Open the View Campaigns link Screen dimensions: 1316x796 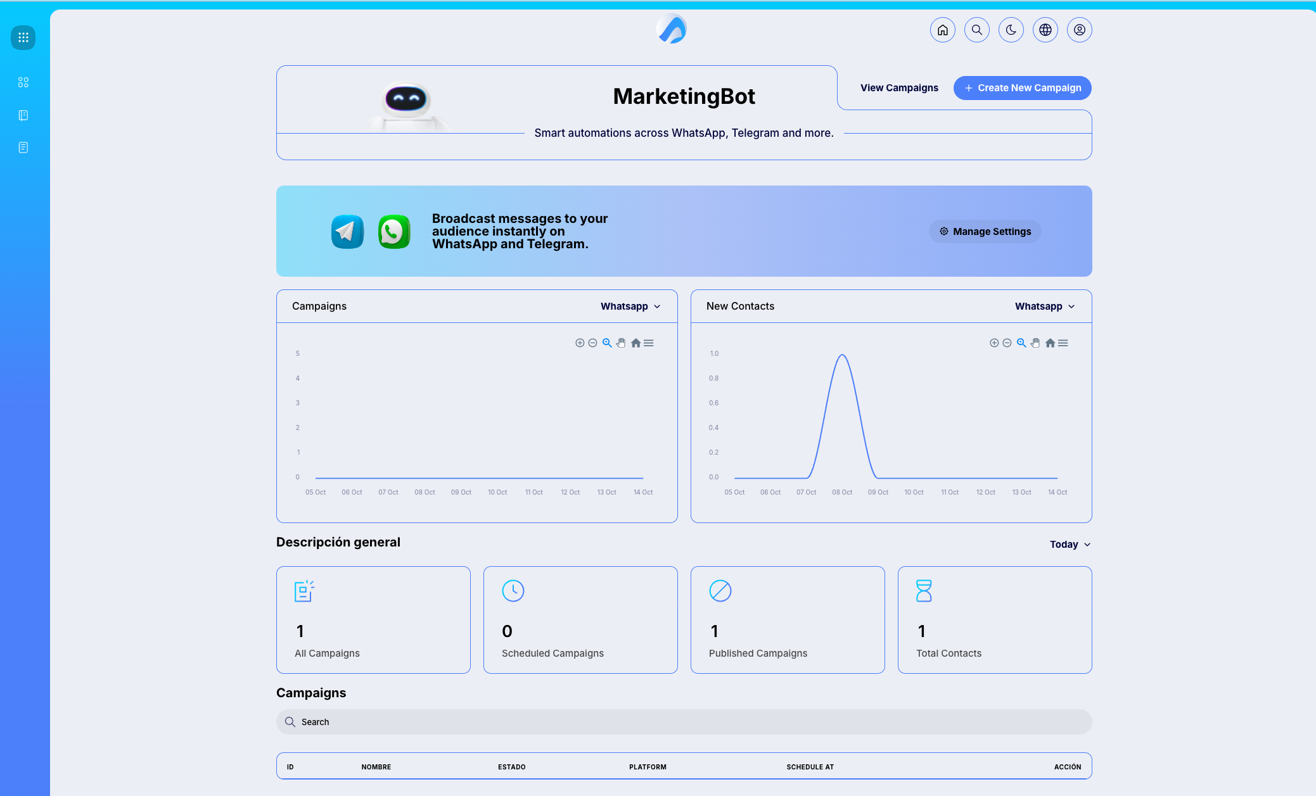pos(899,88)
